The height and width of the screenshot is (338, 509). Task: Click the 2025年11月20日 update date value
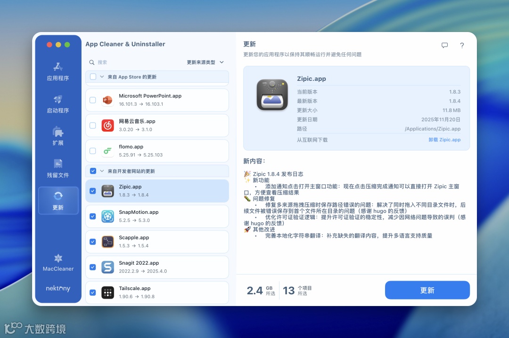click(x=441, y=119)
